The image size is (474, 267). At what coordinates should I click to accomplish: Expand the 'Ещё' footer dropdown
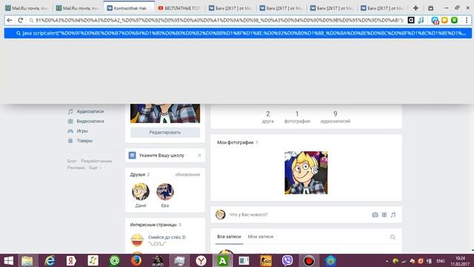point(95,168)
